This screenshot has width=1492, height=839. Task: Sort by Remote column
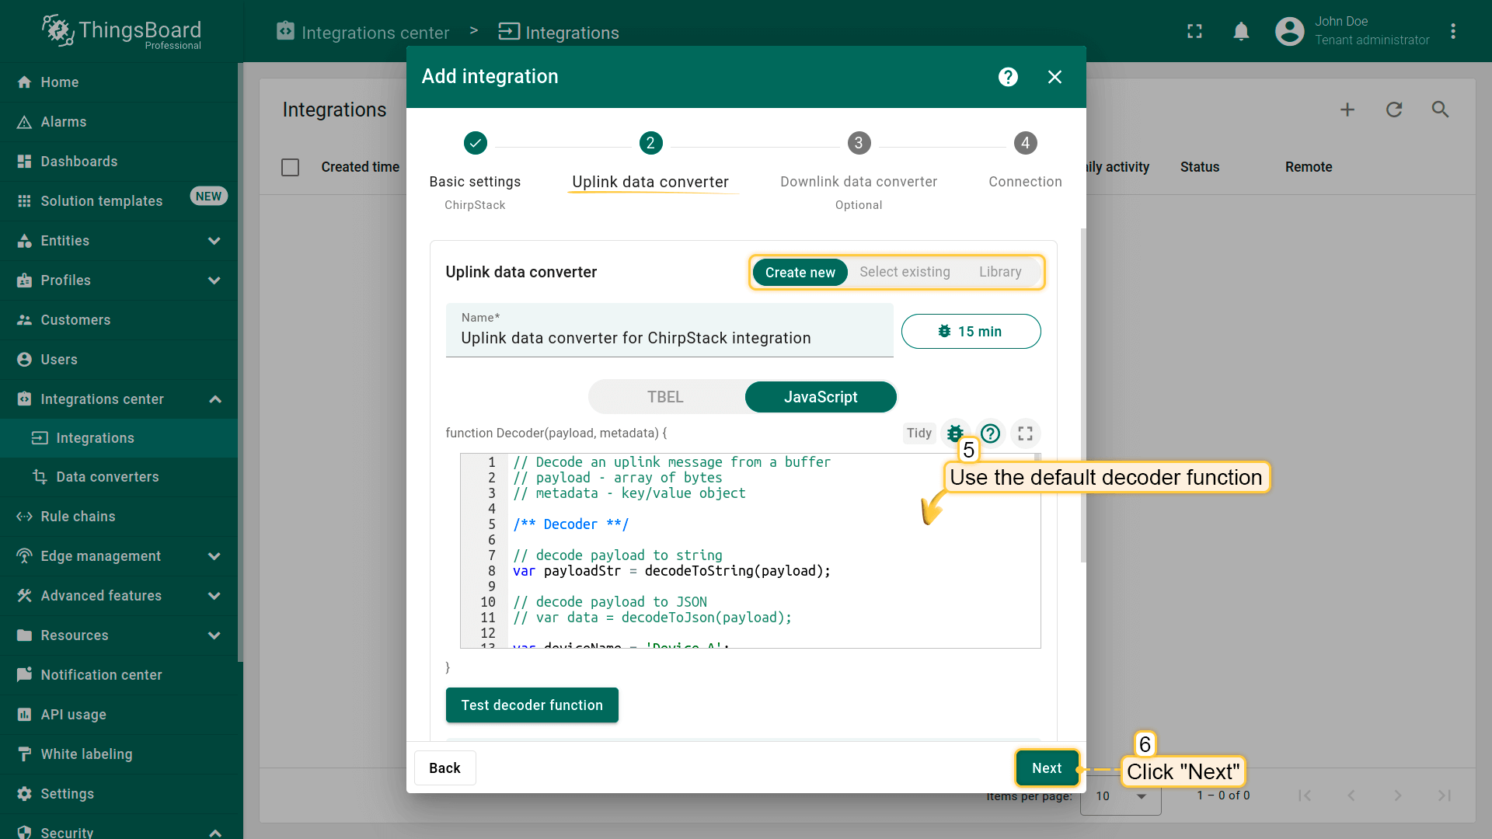pyautogui.click(x=1308, y=167)
